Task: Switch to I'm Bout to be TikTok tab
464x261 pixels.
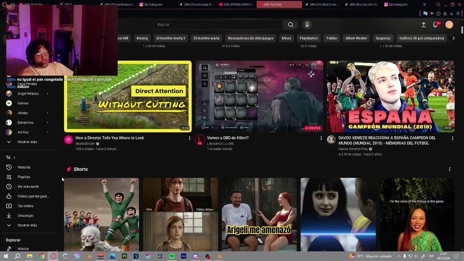Action: pyautogui.click(x=322, y=4)
